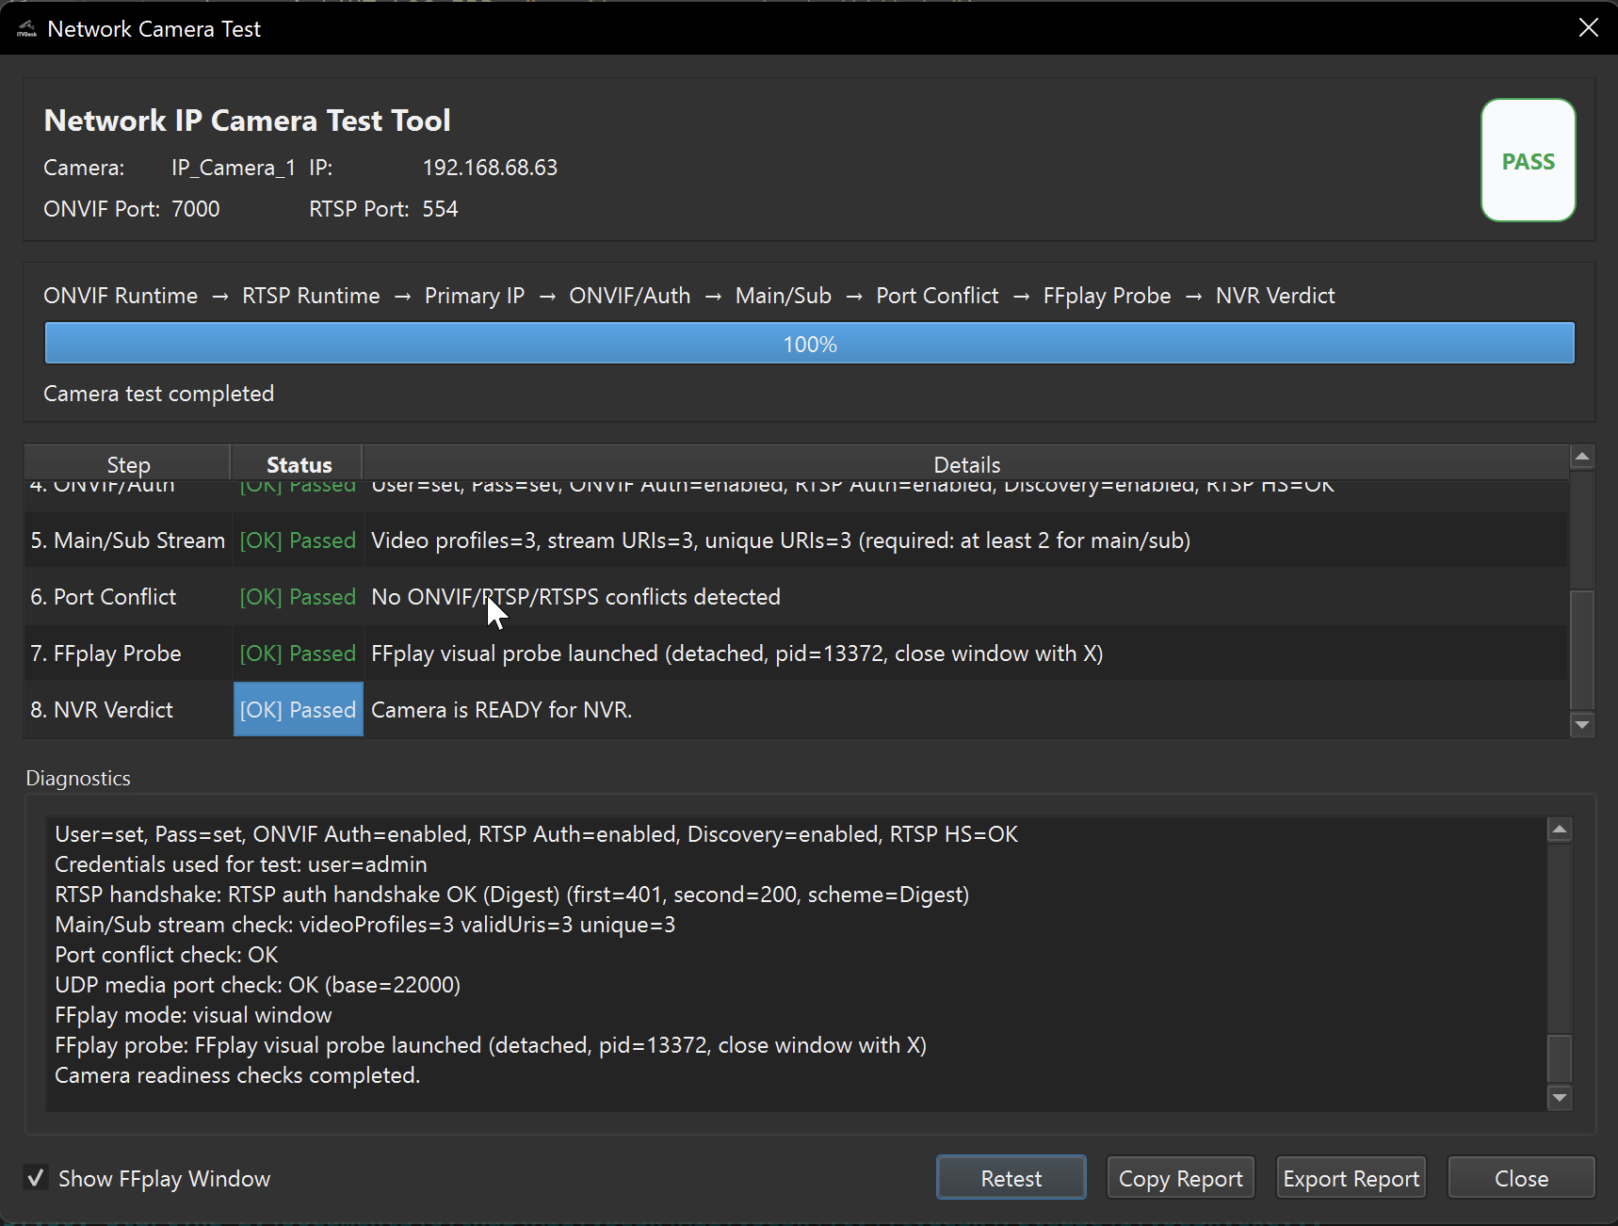Click the Copy Report button
This screenshot has width=1618, height=1226.
[x=1180, y=1178]
